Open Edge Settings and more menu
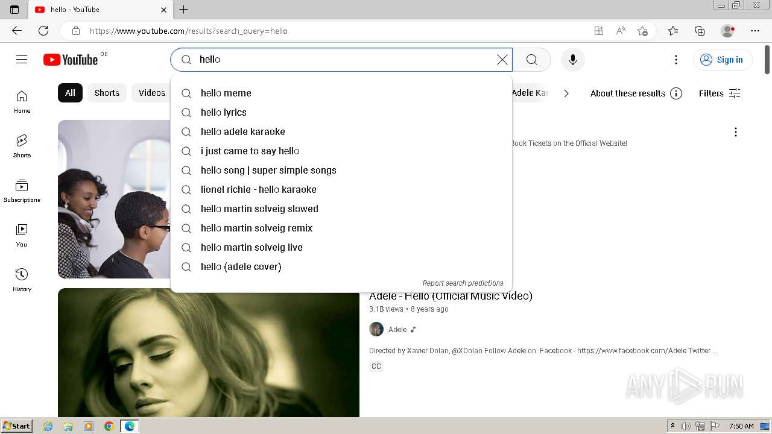 click(x=755, y=31)
